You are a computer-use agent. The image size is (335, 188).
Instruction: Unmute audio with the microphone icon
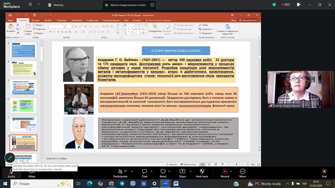(11, 172)
